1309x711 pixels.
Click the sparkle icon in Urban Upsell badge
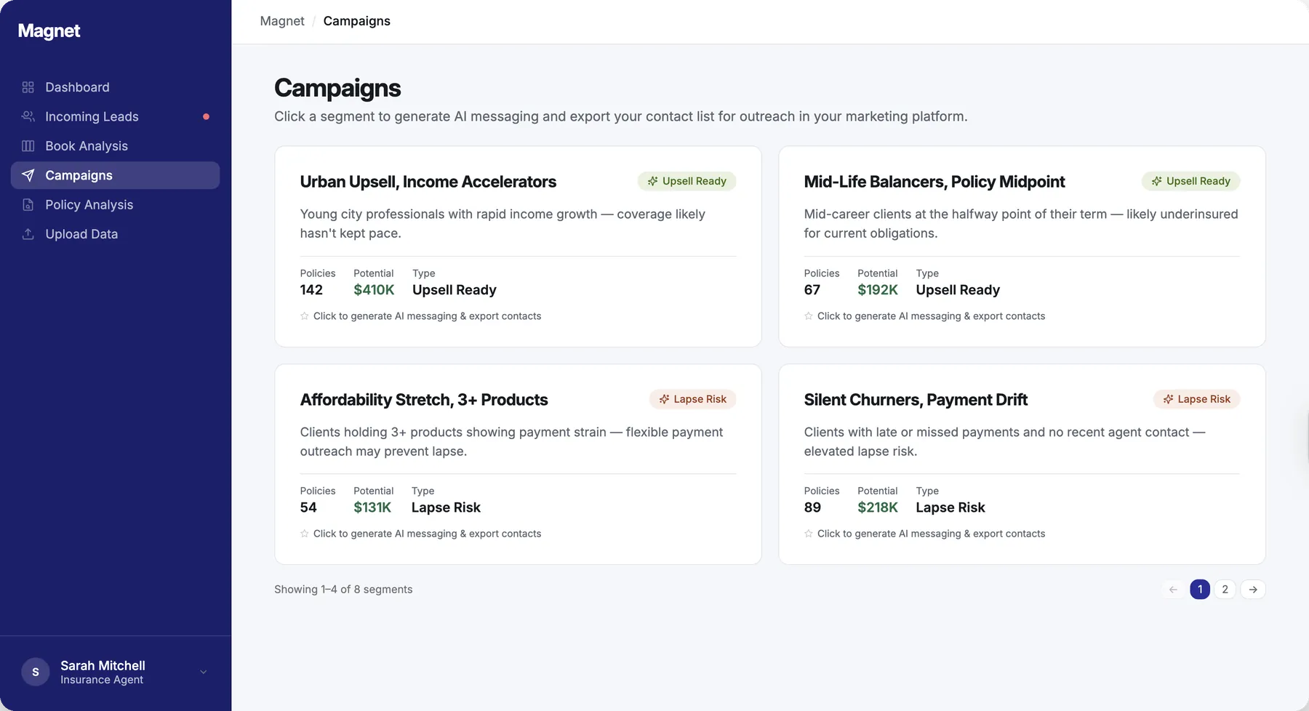pos(652,181)
